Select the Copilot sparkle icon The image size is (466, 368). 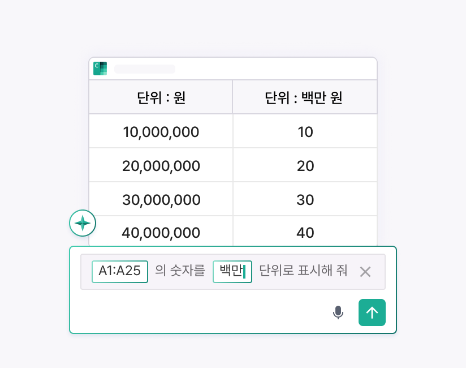point(83,223)
